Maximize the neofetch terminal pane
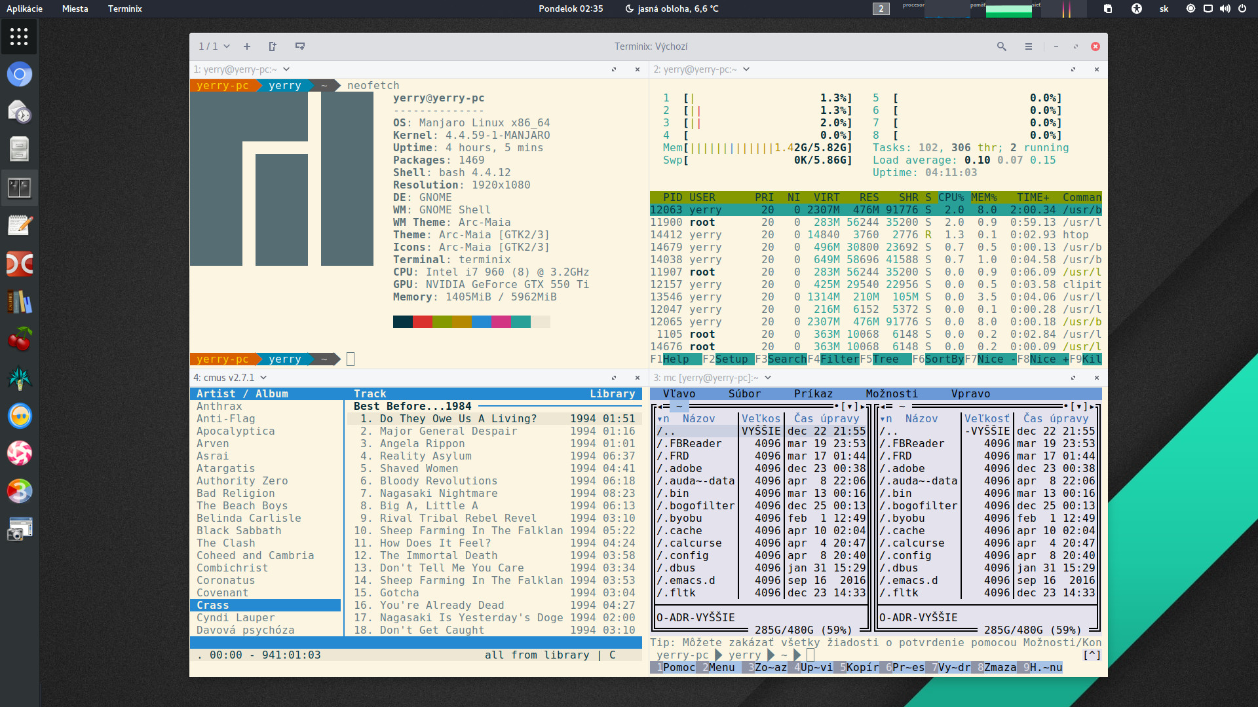1258x707 pixels. [614, 69]
